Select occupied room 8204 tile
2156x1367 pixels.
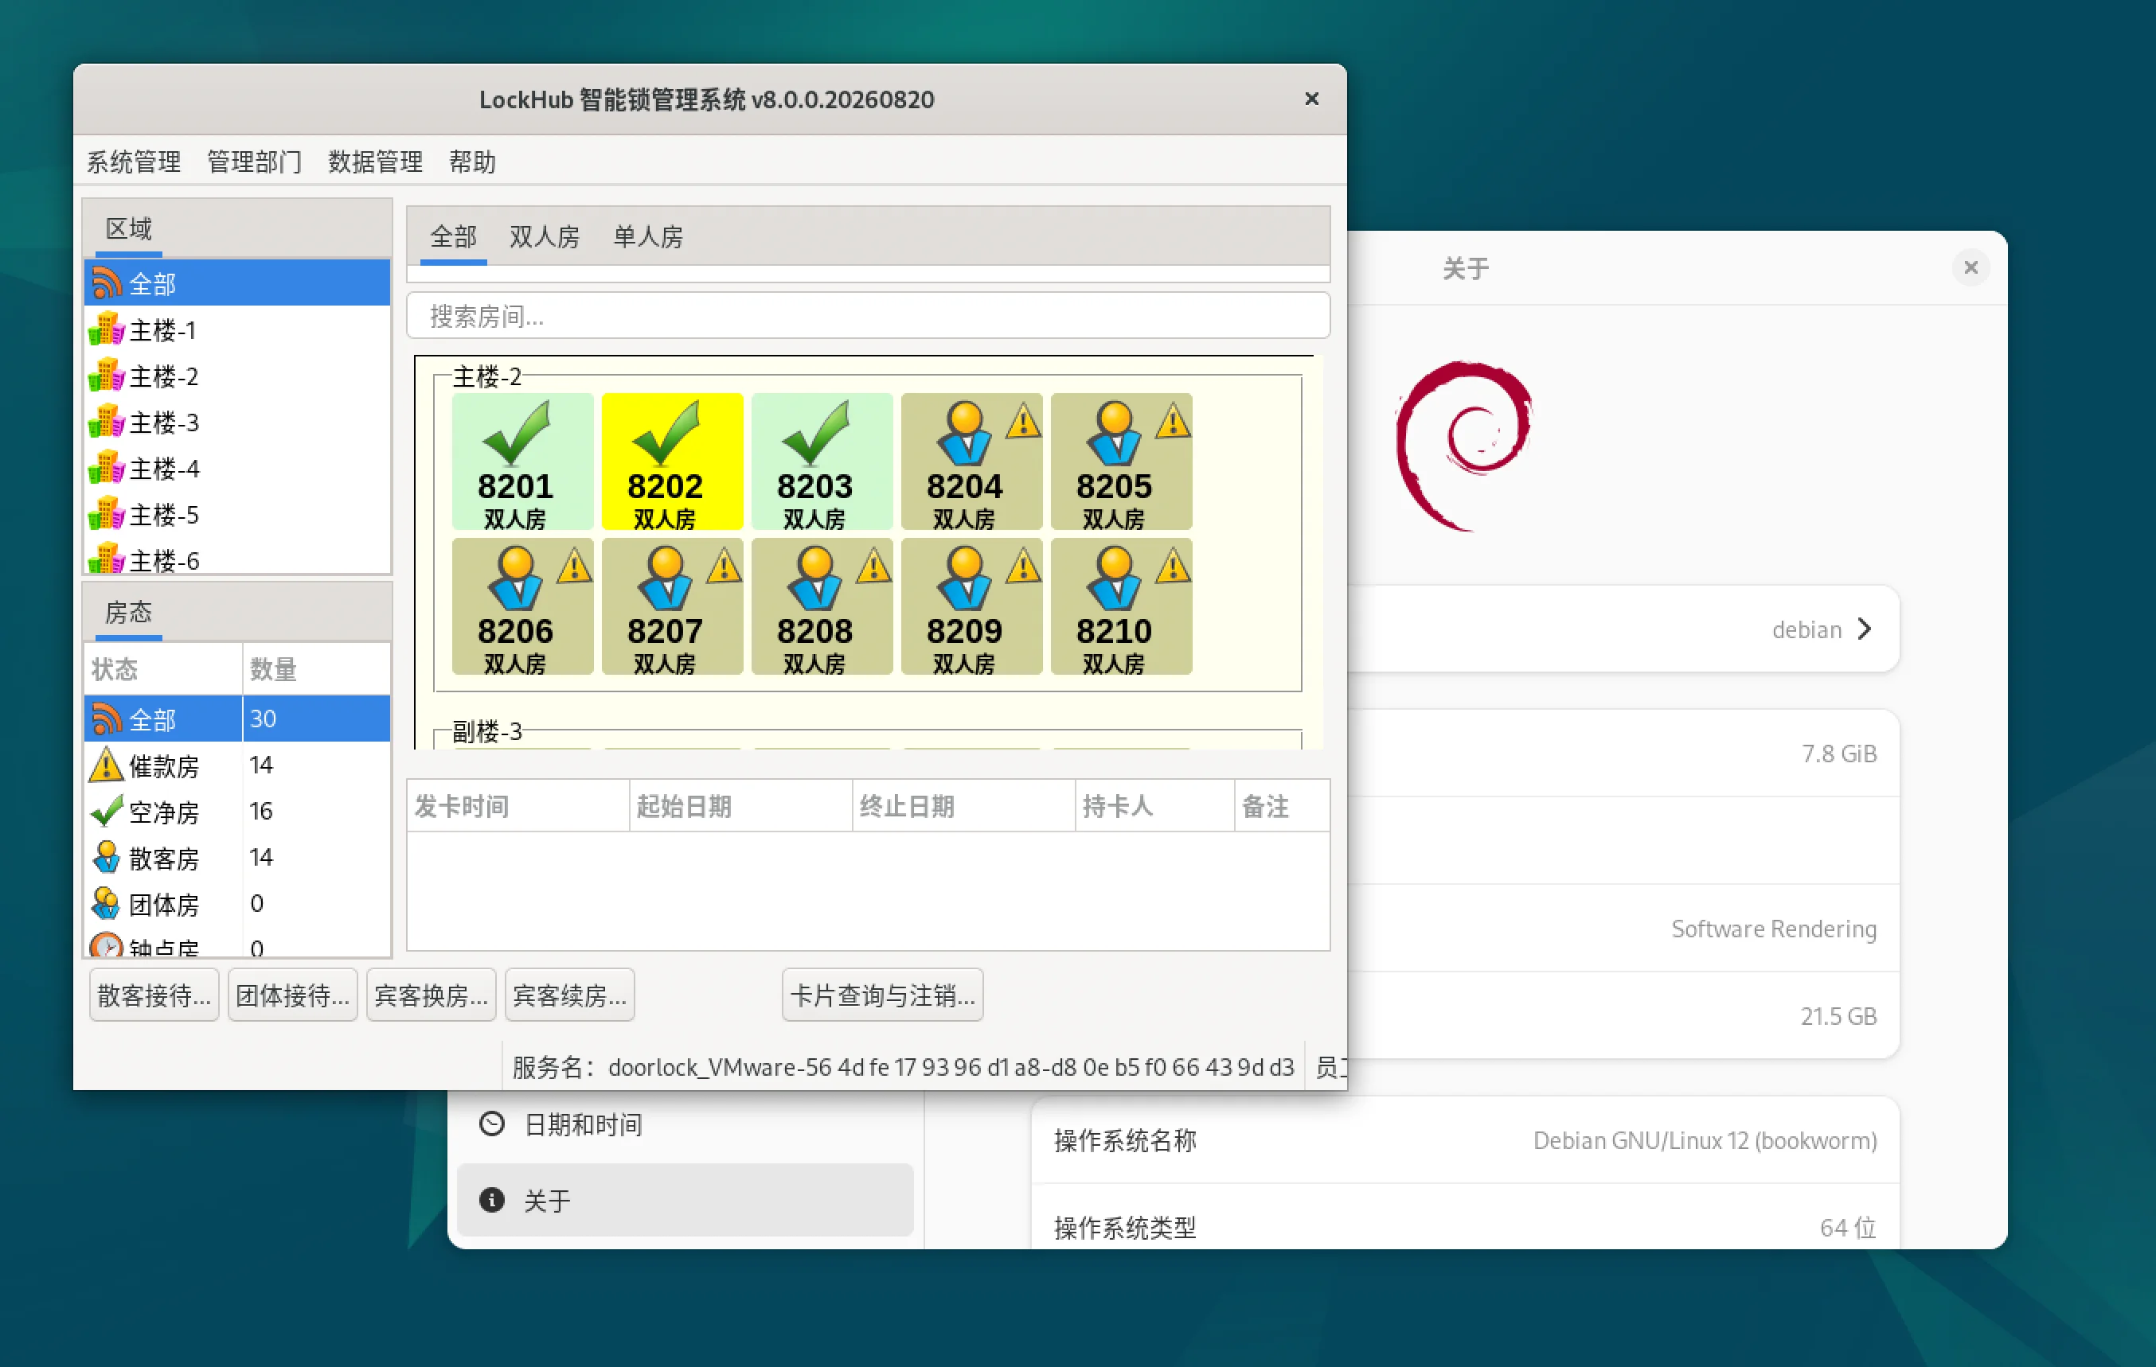tap(971, 462)
